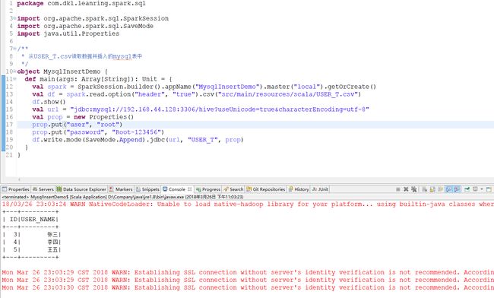Collapse the import block fold marker at line 3
Image resolution: width=494 pixels, height=298 pixels.
point(14,18)
